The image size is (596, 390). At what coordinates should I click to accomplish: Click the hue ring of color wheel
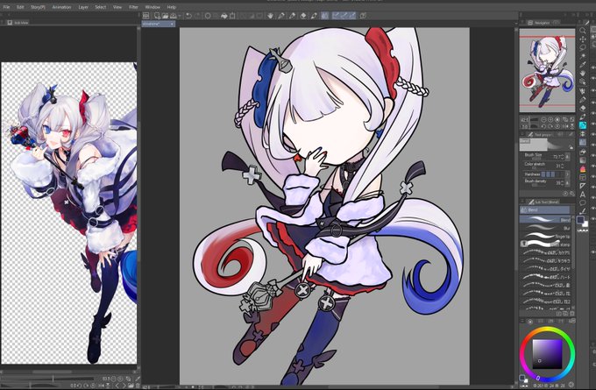[547, 330]
